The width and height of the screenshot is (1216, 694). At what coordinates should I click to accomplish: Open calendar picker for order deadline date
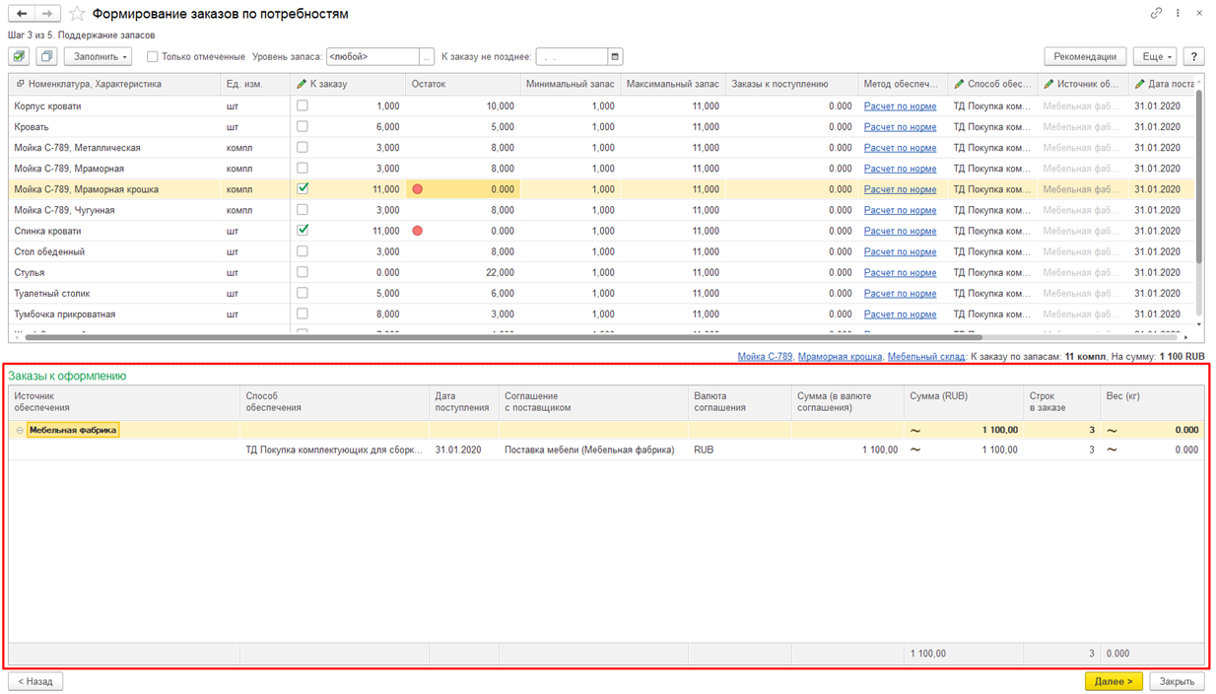click(615, 57)
